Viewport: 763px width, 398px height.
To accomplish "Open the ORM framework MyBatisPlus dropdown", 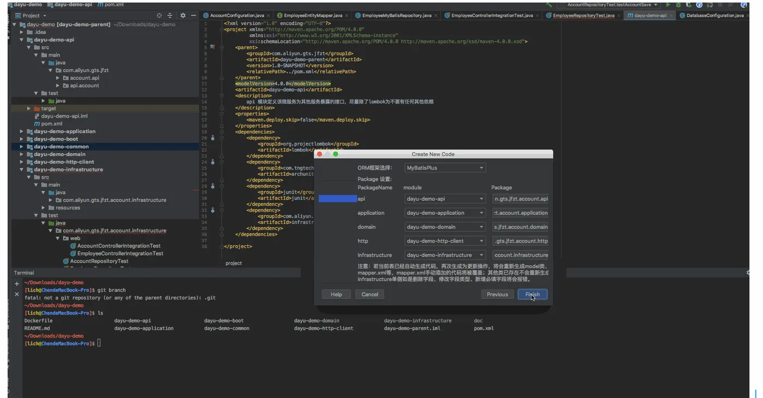I will pos(445,168).
